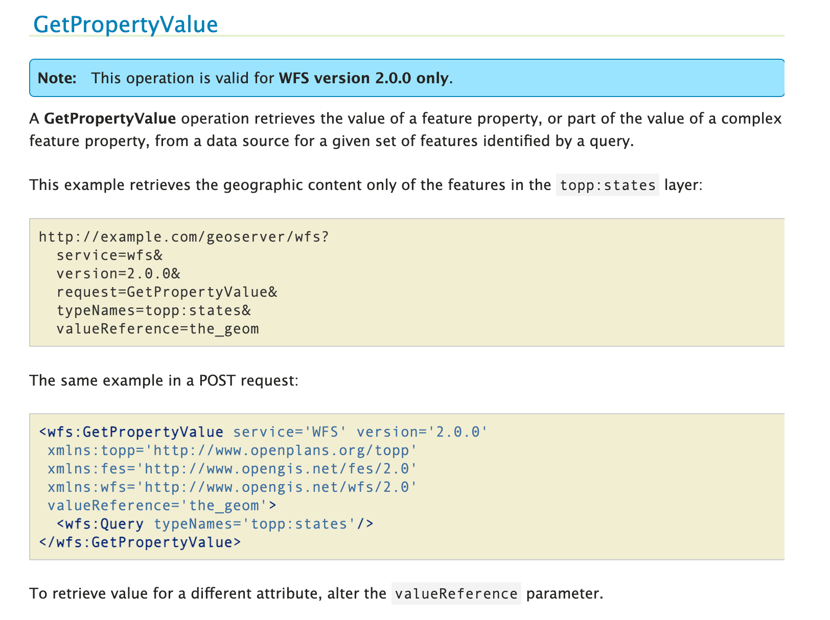Click inline 'valueReference' code in last paragraph
This screenshot has height=620, width=830.
(456, 593)
